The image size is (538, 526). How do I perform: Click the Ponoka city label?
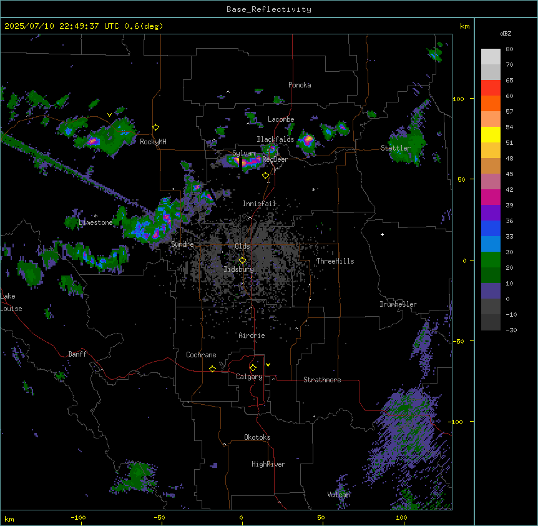(300, 85)
